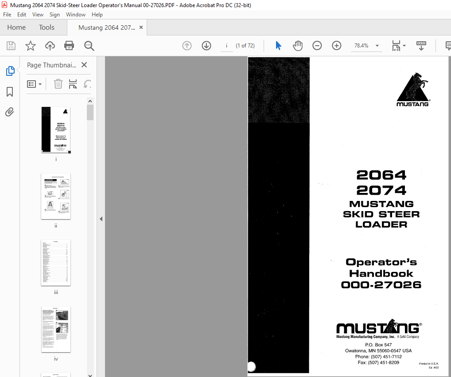Viewport: 451px width, 377px height.
Task: Open the Edit menu
Action: (22, 14)
